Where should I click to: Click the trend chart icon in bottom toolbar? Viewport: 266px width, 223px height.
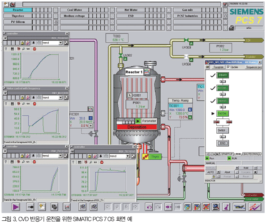point(67,207)
